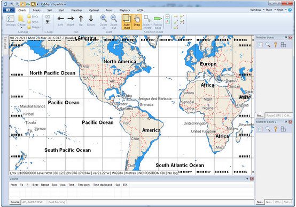
Task: Pan the chart Down
Action: [91, 21]
